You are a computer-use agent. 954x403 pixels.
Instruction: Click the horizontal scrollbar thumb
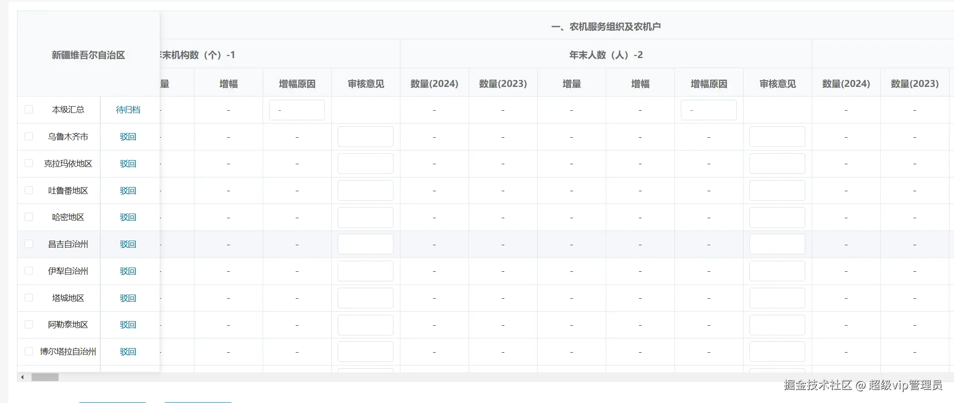[x=45, y=377]
